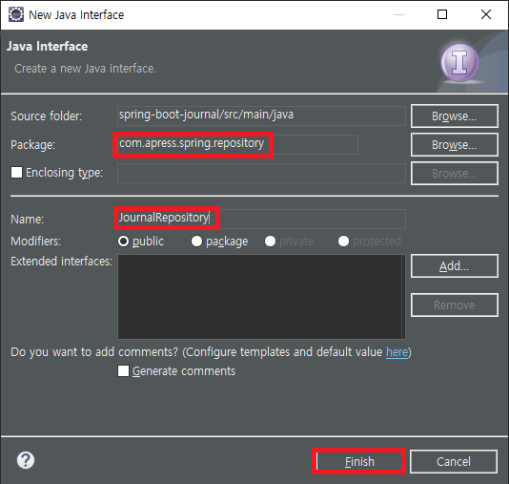
Task: Click the purple Interface wizard icon
Action: point(459,62)
